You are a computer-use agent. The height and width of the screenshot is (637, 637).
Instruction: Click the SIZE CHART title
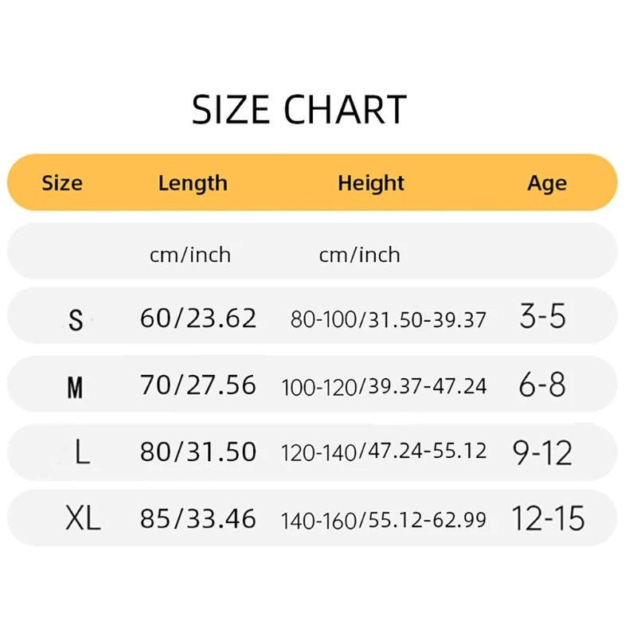tap(299, 109)
